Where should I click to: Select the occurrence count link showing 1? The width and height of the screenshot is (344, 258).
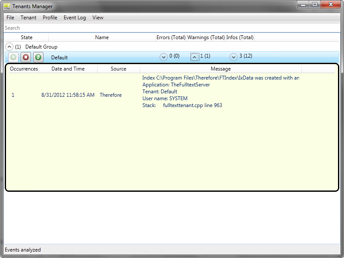pyautogui.click(x=12, y=95)
